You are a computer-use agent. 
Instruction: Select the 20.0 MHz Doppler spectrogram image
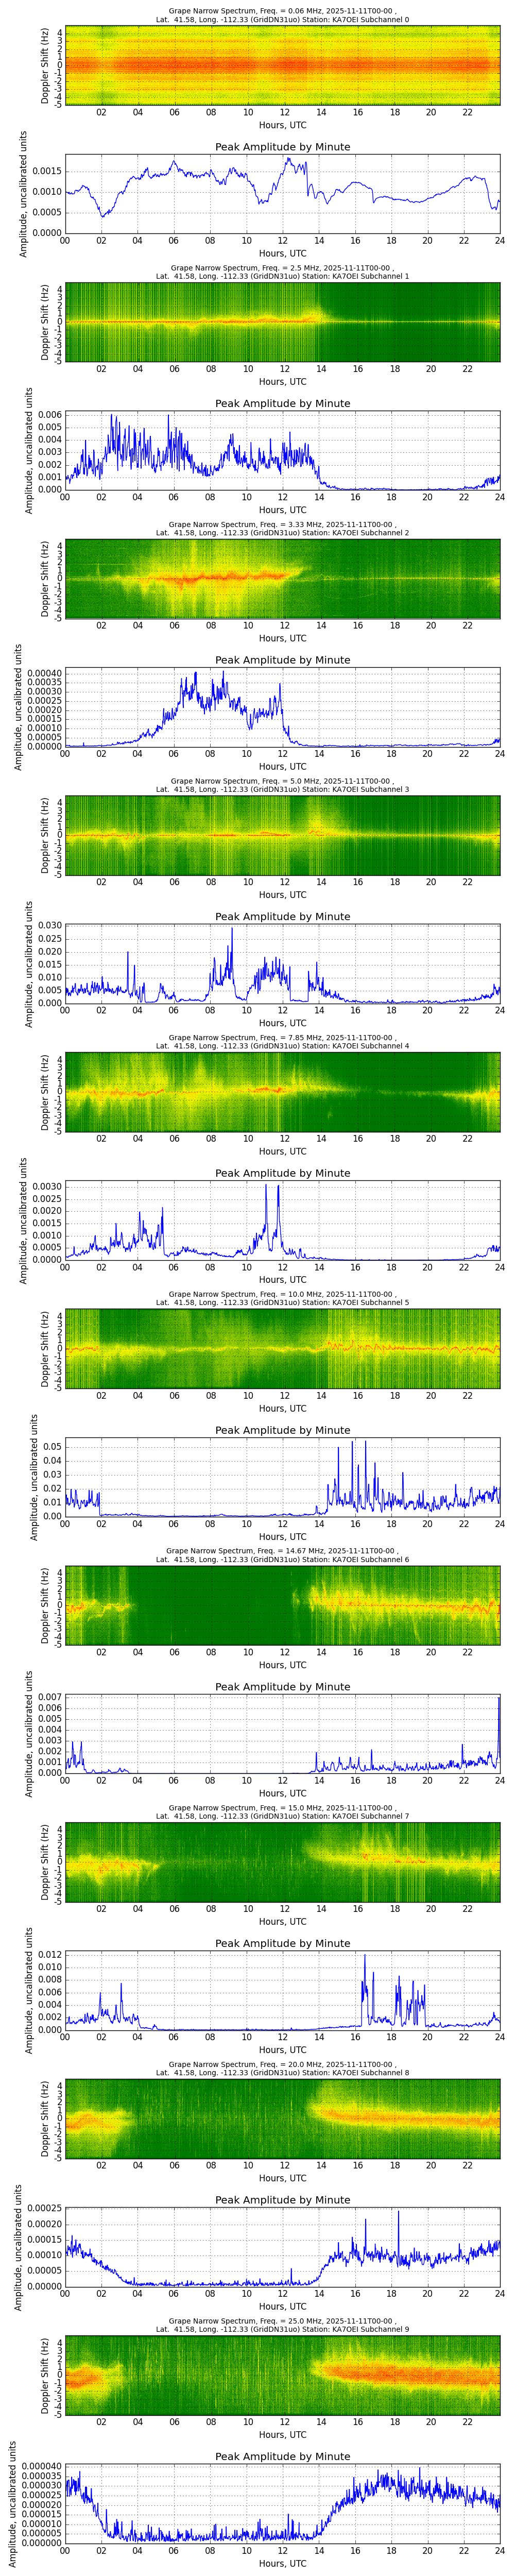tap(282, 2119)
